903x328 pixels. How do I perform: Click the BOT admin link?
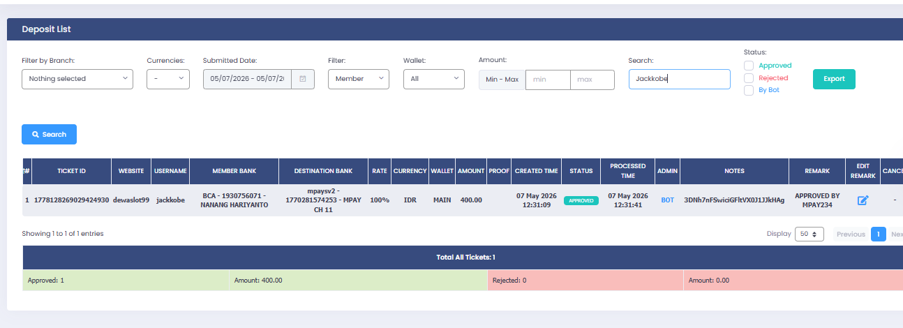[x=668, y=200]
